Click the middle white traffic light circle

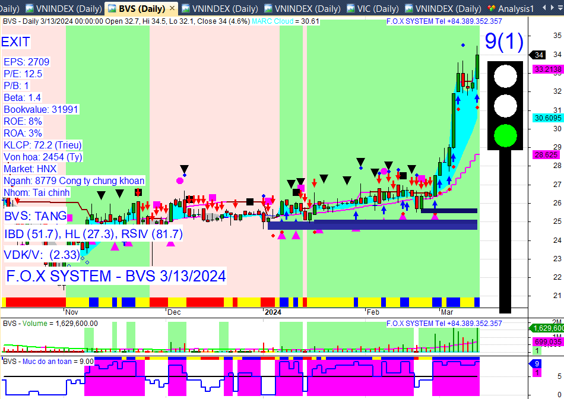[505, 106]
